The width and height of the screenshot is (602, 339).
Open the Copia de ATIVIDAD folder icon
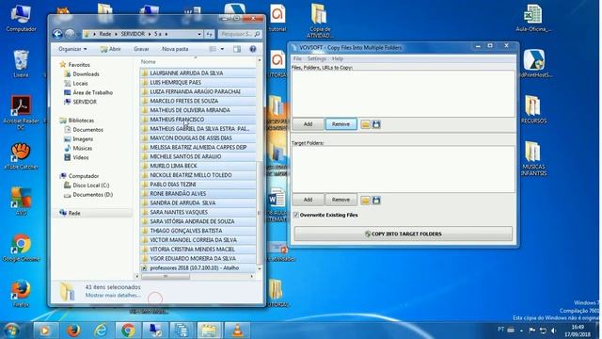pos(320,21)
